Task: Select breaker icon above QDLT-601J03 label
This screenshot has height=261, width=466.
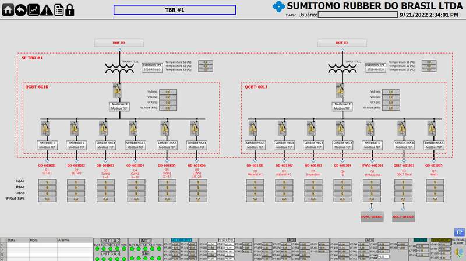Action: (401, 128)
